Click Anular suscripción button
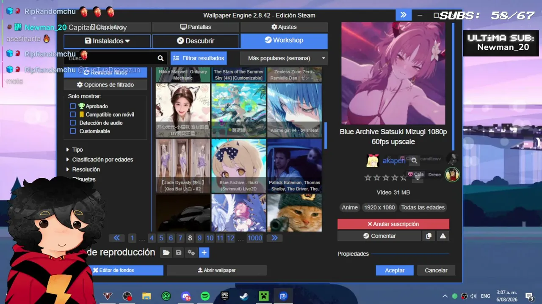542x304 pixels. (393, 224)
